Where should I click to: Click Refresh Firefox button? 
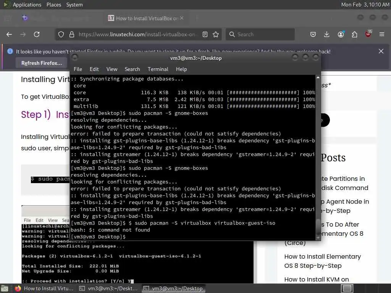pyautogui.click(x=42, y=63)
